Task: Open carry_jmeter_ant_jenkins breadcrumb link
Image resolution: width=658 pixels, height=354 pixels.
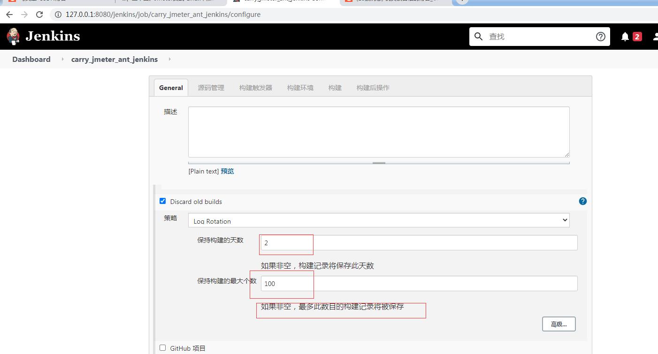Action: coord(115,60)
